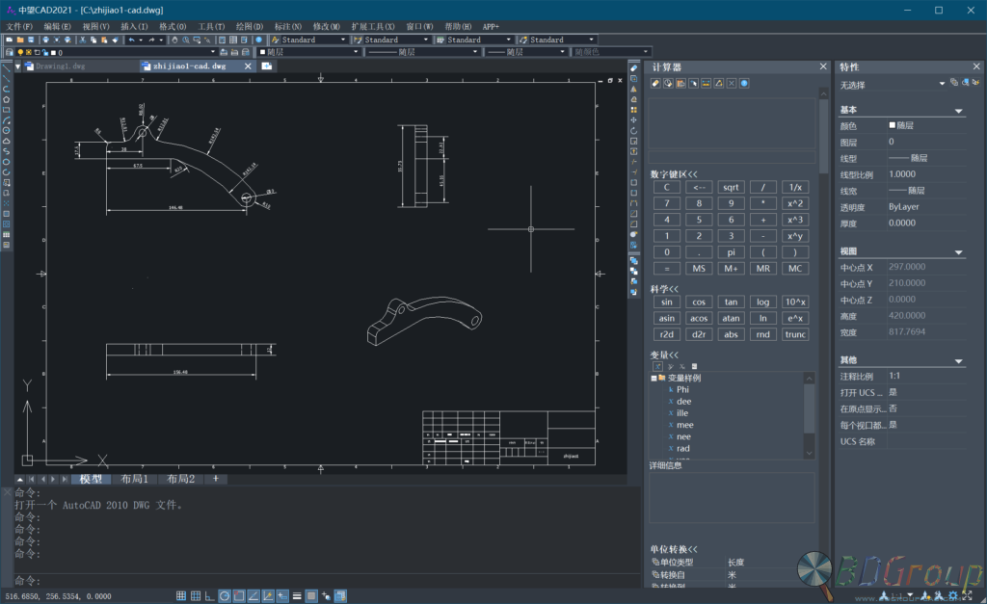Click the calculator Help icon
This screenshot has height=604, width=987.
[744, 83]
